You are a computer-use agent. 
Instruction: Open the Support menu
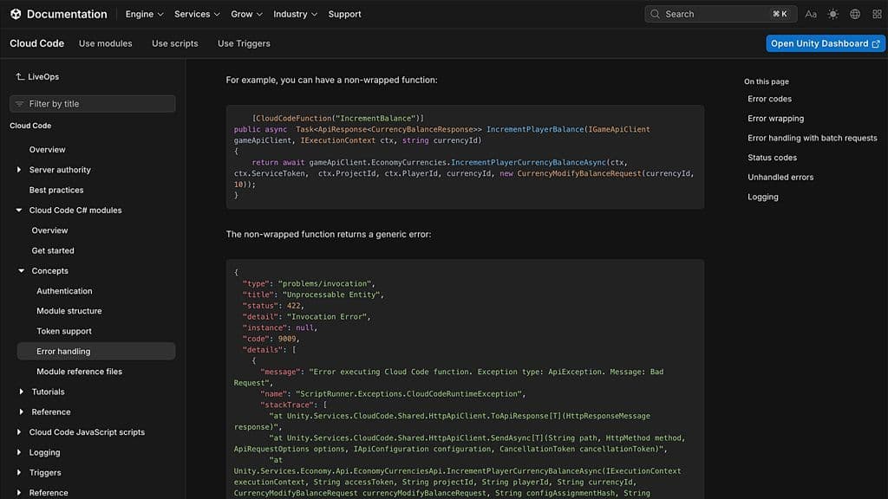[x=343, y=14]
